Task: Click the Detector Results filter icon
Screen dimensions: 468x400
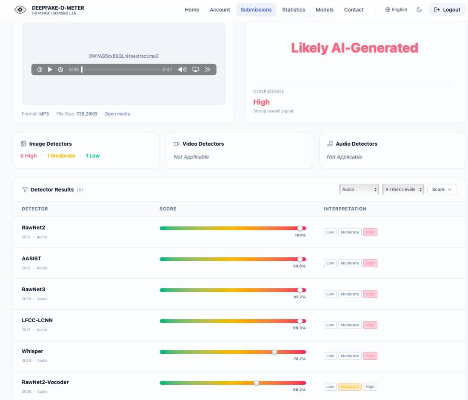Action: click(25, 190)
